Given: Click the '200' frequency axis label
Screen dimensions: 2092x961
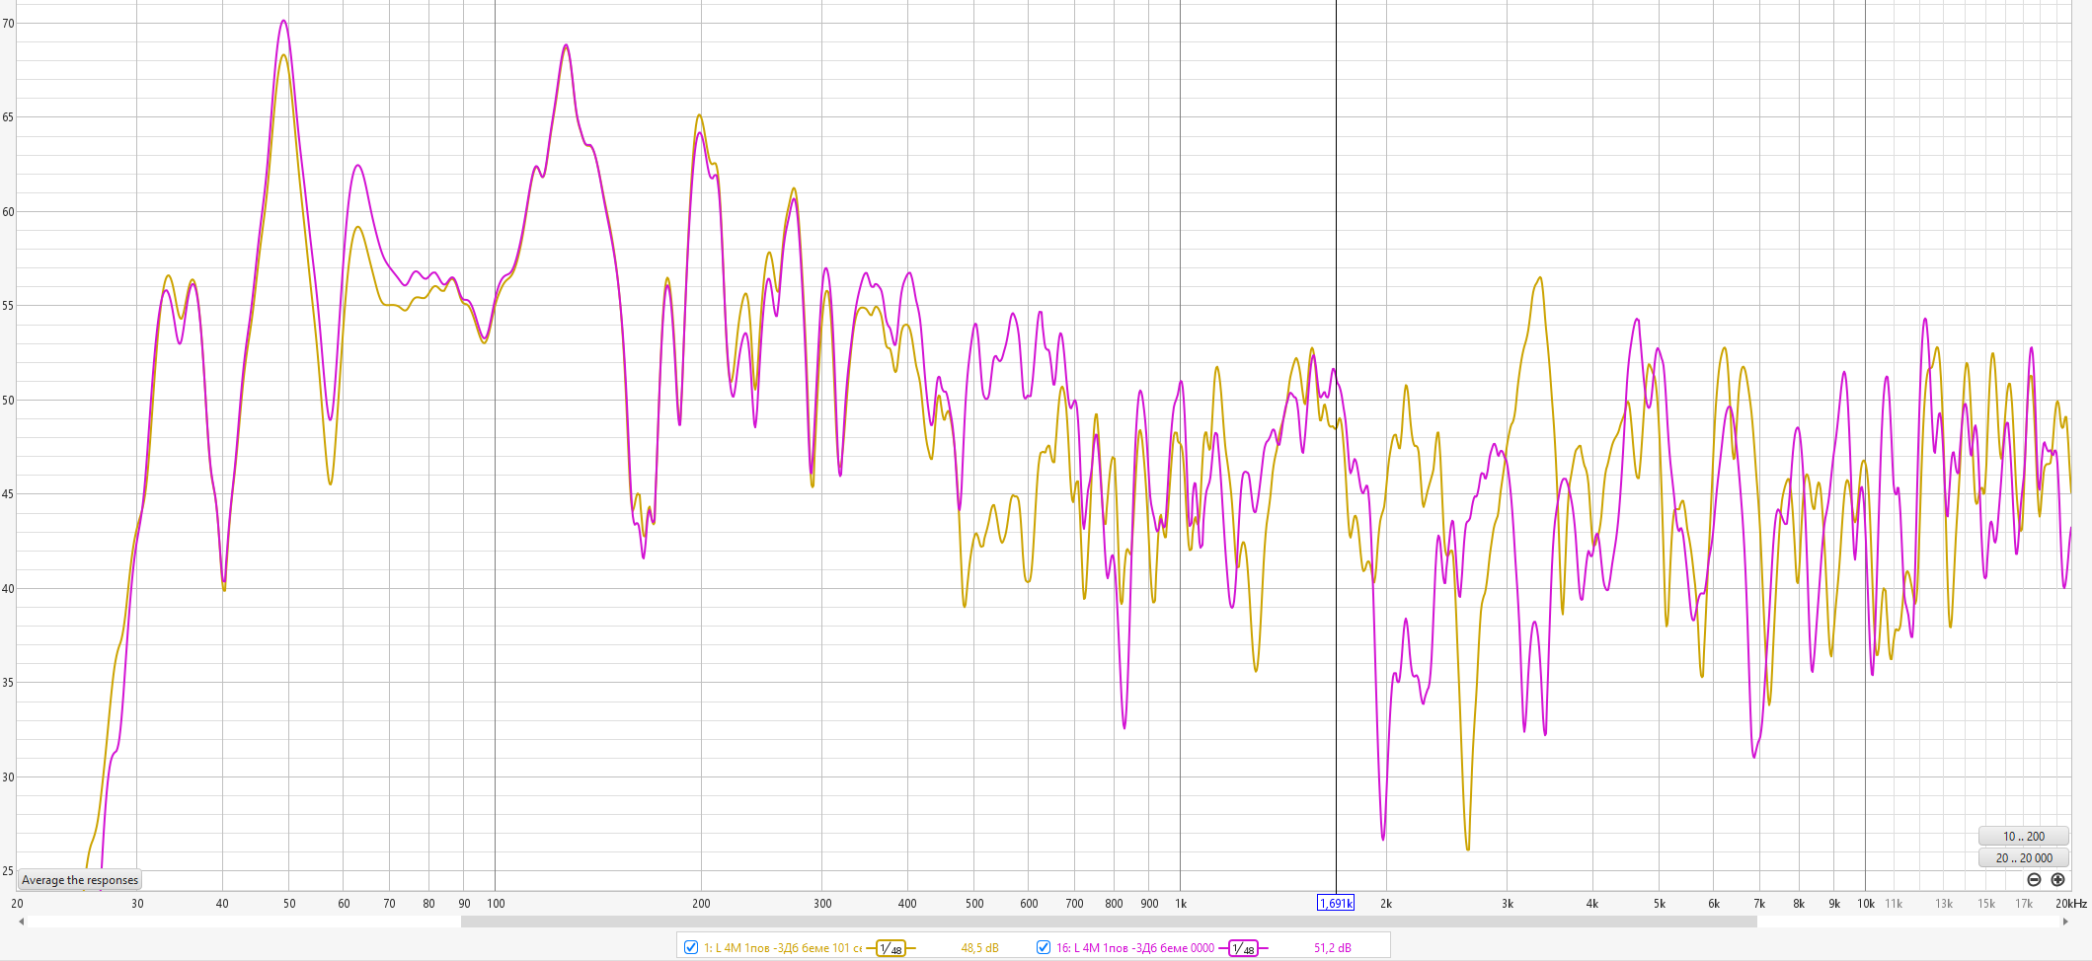Looking at the screenshot, I should pos(701,904).
